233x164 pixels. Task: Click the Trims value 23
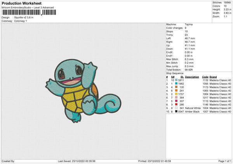pyautogui.click(x=186, y=35)
